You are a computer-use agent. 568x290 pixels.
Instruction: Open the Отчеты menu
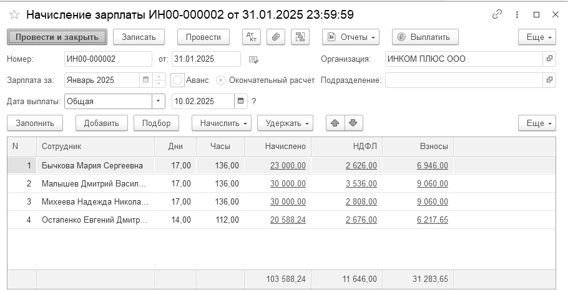[351, 37]
